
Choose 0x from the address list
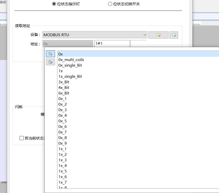61,54
